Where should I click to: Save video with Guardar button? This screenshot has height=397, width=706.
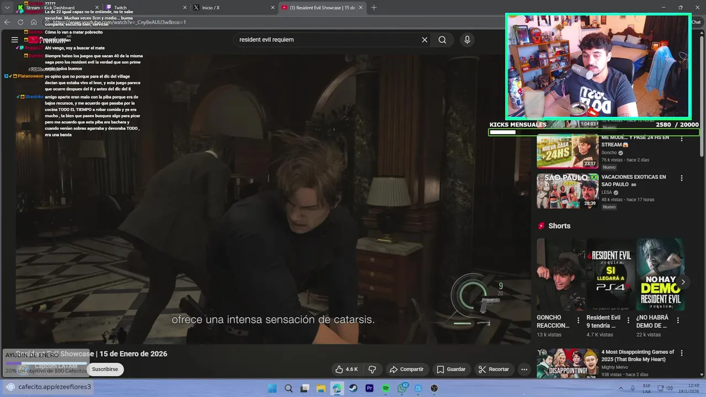tap(451, 369)
